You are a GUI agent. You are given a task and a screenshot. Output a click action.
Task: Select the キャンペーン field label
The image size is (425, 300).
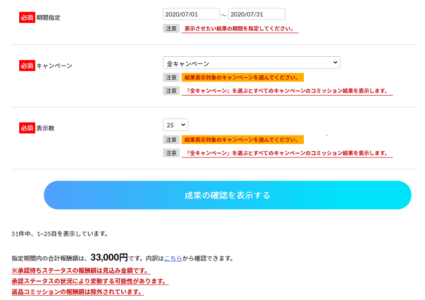(x=54, y=66)
